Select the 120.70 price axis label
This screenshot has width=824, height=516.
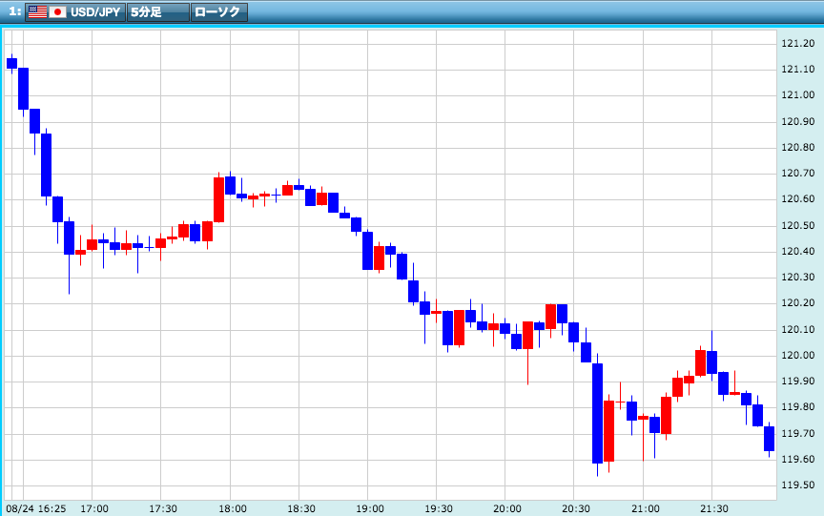pyautogui.click(x=797, y=174)
